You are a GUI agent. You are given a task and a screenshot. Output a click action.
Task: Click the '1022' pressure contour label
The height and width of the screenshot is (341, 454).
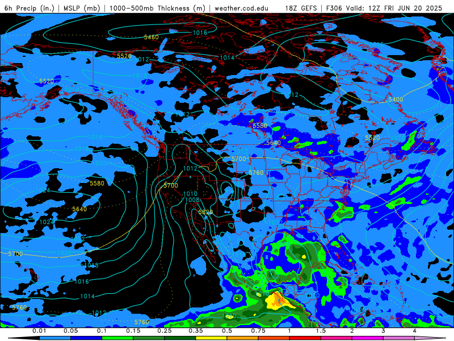[78, 239]
